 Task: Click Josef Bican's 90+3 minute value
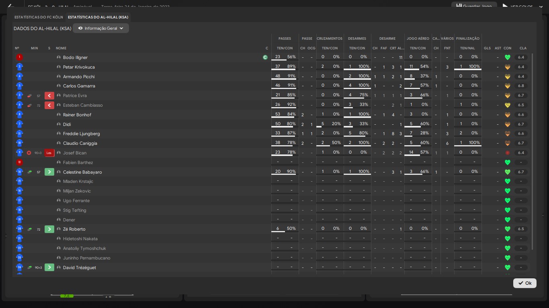(x=38, y=153)
